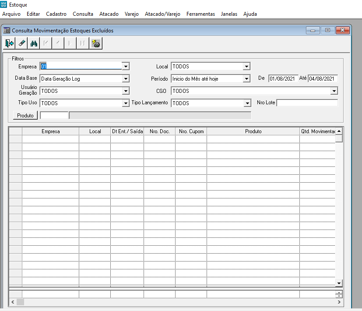The width and height of the screenshot is (362, 311).
Task: Click the horizontal scrollbar thumb
Action: pos(20,302)
